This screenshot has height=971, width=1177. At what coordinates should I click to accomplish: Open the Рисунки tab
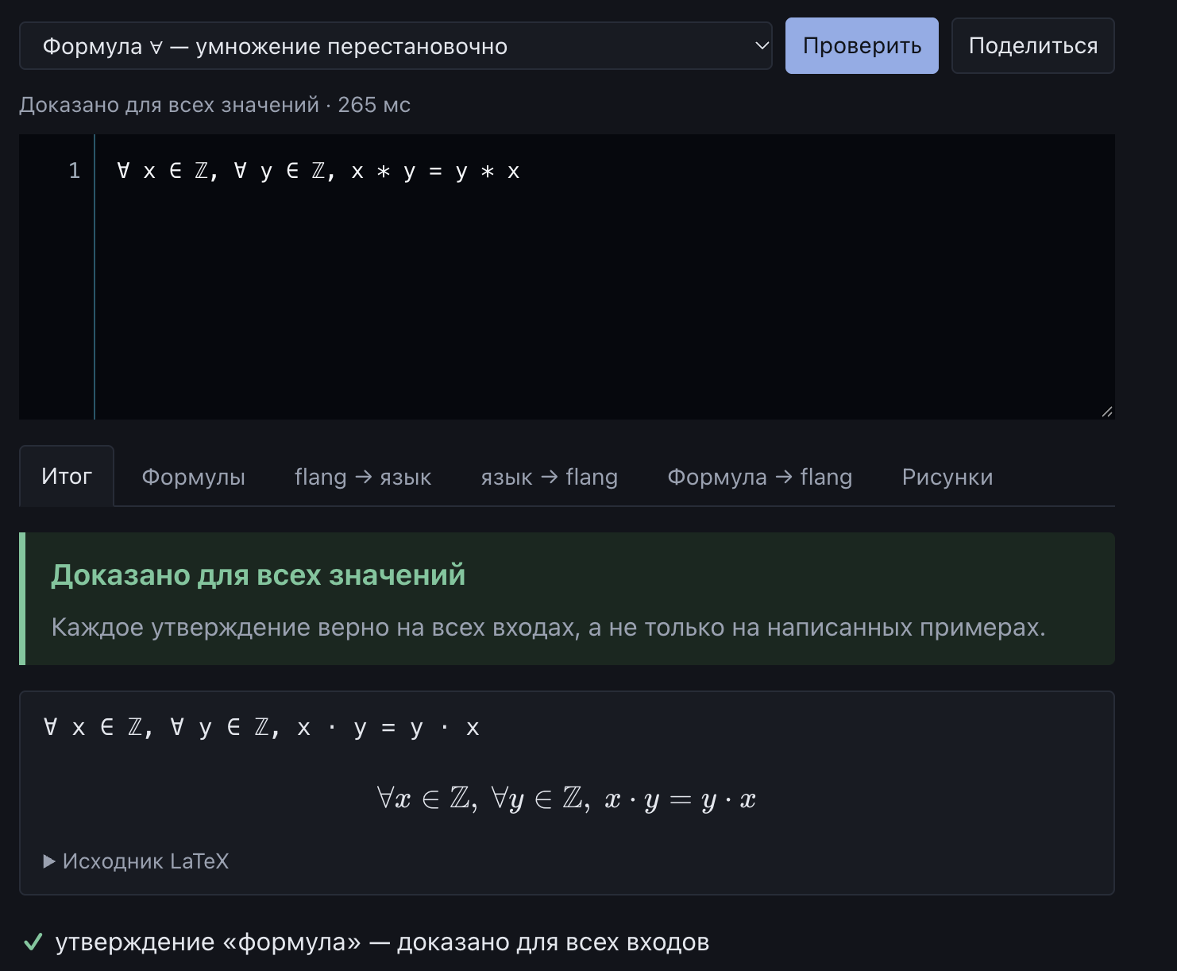pyautogui.click(x=947, y=477)
